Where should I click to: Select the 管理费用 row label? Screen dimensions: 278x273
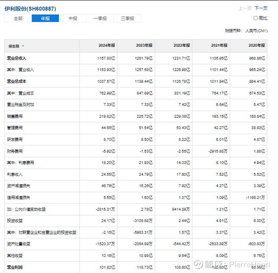(x=15, y=128)
